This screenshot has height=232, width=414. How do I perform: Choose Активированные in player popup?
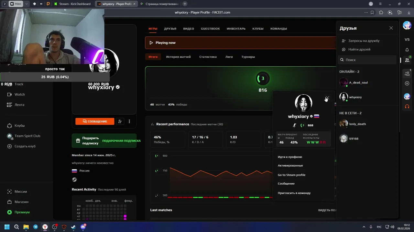290,166
